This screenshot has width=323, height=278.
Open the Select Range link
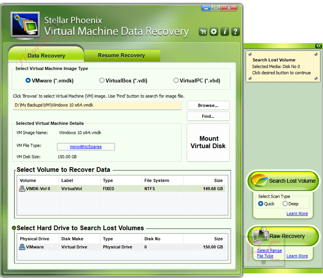[269, 250]
